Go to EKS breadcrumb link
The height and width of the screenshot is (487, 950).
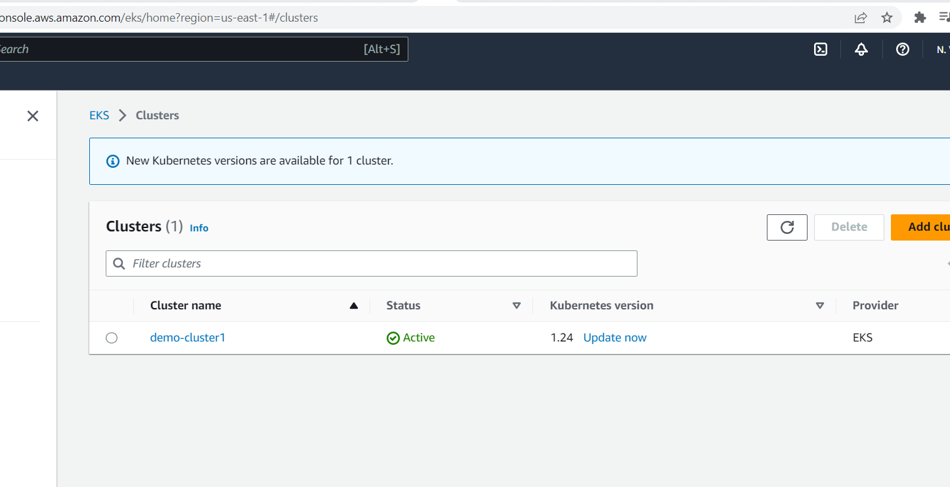99,115
